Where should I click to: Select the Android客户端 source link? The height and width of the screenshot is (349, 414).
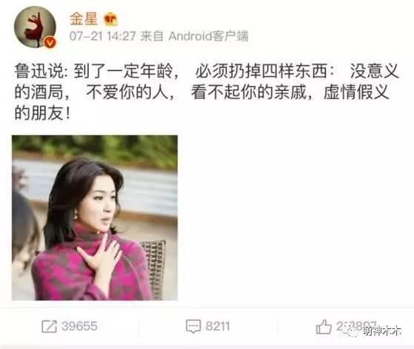(208, 36)
